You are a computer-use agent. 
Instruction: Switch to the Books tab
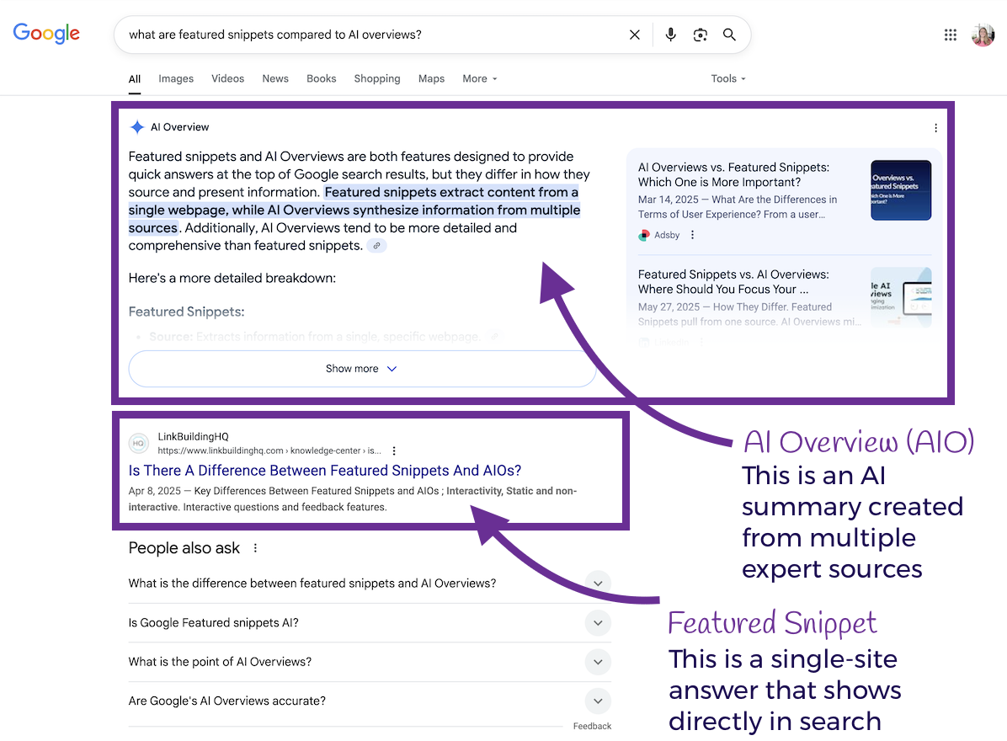click(321, 78)
